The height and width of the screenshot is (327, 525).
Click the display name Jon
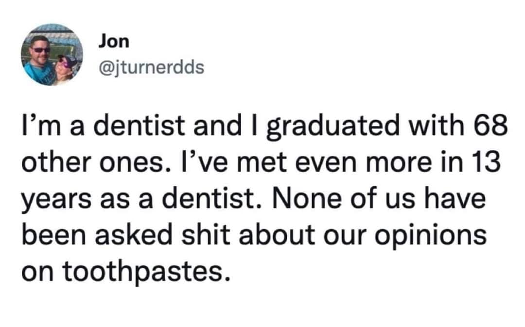tap(114, 42)
